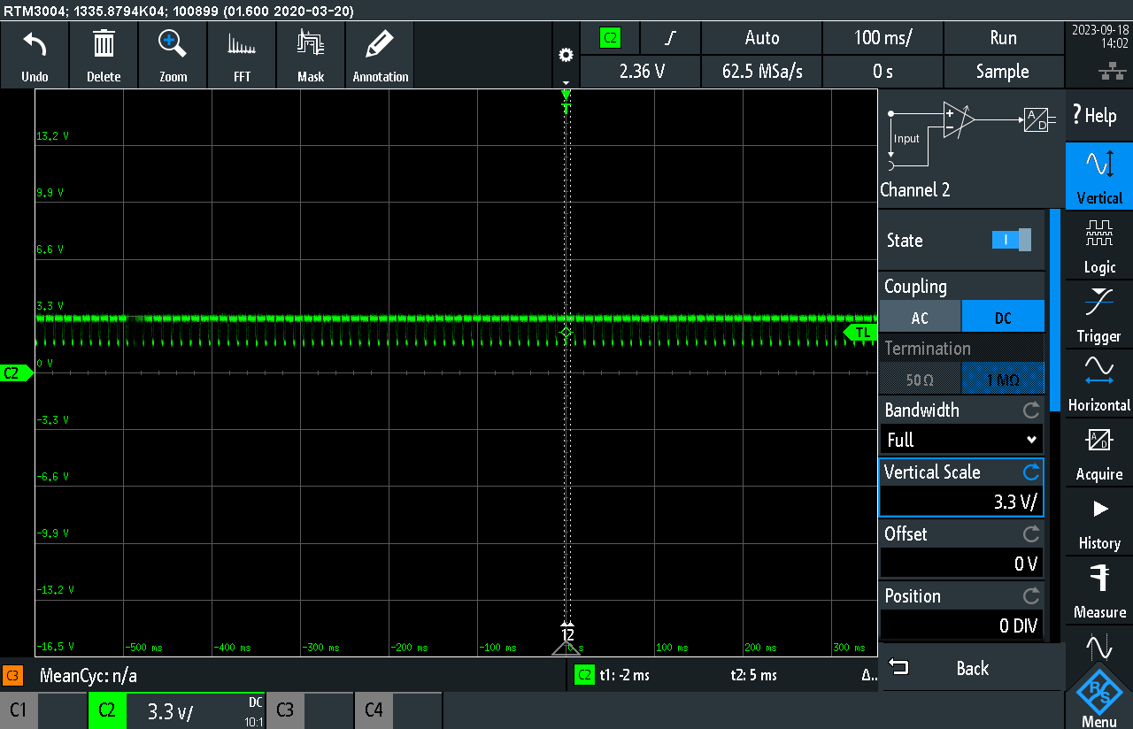1133x729 pixels.
Task: Activate the FFT function
Action: click(242, 55)
